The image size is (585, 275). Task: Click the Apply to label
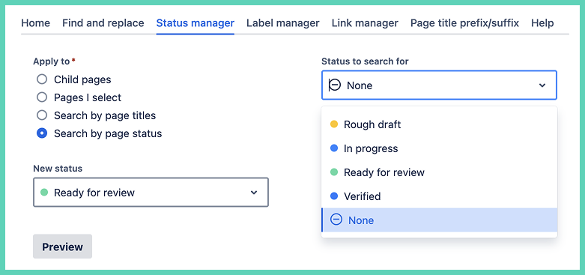(52, 61)
